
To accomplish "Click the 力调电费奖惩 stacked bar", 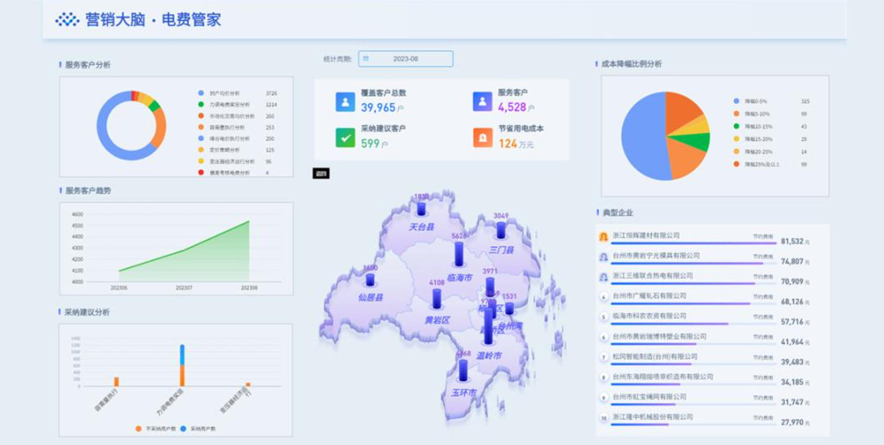I will point(182,365).
